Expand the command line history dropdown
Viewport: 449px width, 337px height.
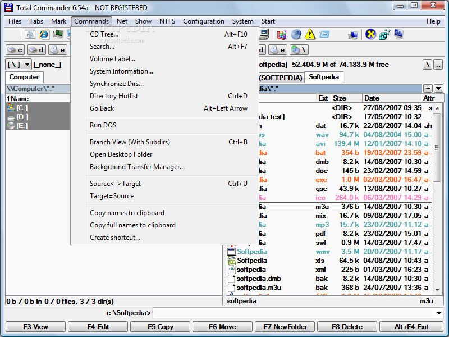coord(439,313)
